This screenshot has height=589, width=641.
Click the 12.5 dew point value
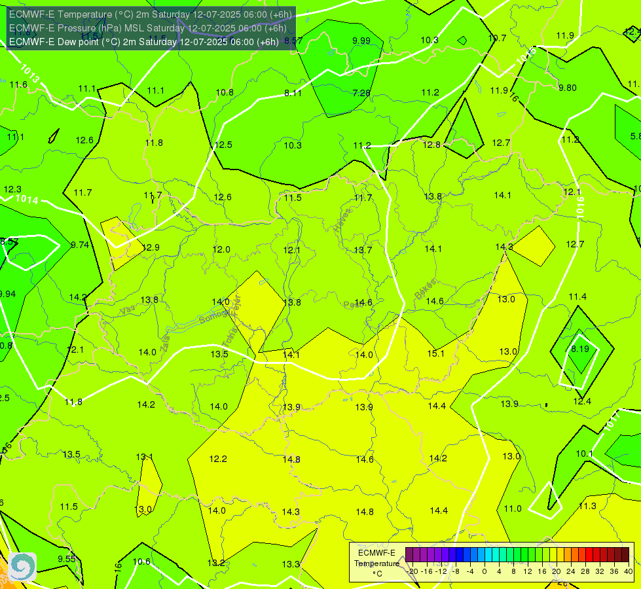coord(223,145)
